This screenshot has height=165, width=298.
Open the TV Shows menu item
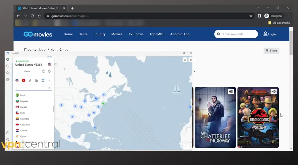(x=136, y=34)
